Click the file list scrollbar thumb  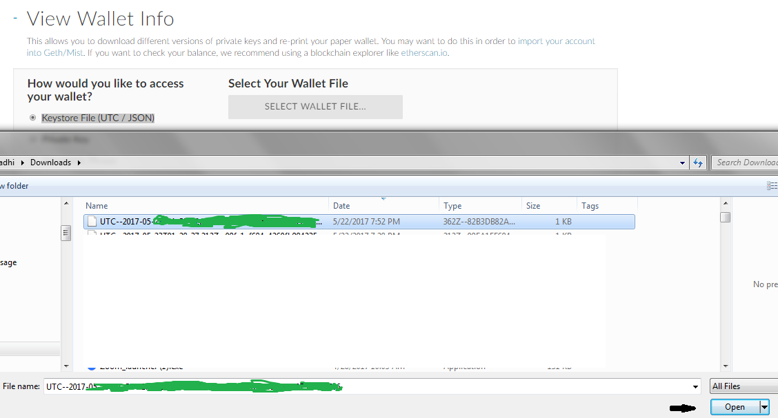726,217
